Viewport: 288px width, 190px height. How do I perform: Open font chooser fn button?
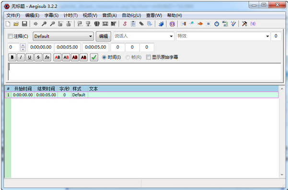point(47,57)
